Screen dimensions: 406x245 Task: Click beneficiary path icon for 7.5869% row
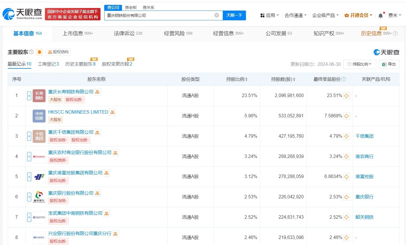[x=346, y=116]
